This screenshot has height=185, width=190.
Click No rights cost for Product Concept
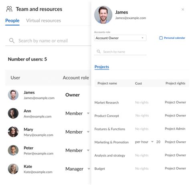point(142,116)
